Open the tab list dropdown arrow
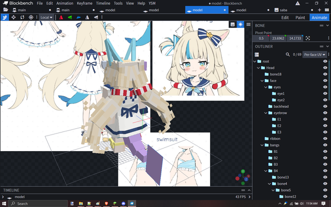331x207 pixels. coord(327,10)
